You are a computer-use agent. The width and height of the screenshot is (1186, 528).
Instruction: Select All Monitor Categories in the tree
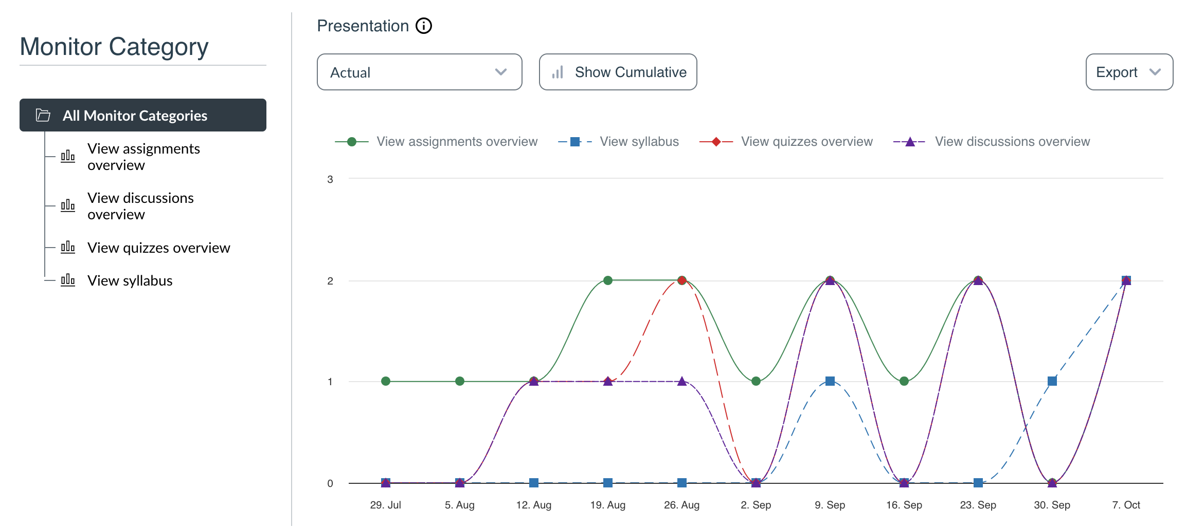point(135,116)
